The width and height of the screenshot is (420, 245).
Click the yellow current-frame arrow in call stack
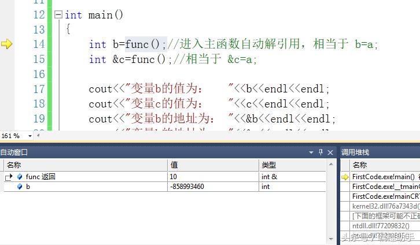345,177
